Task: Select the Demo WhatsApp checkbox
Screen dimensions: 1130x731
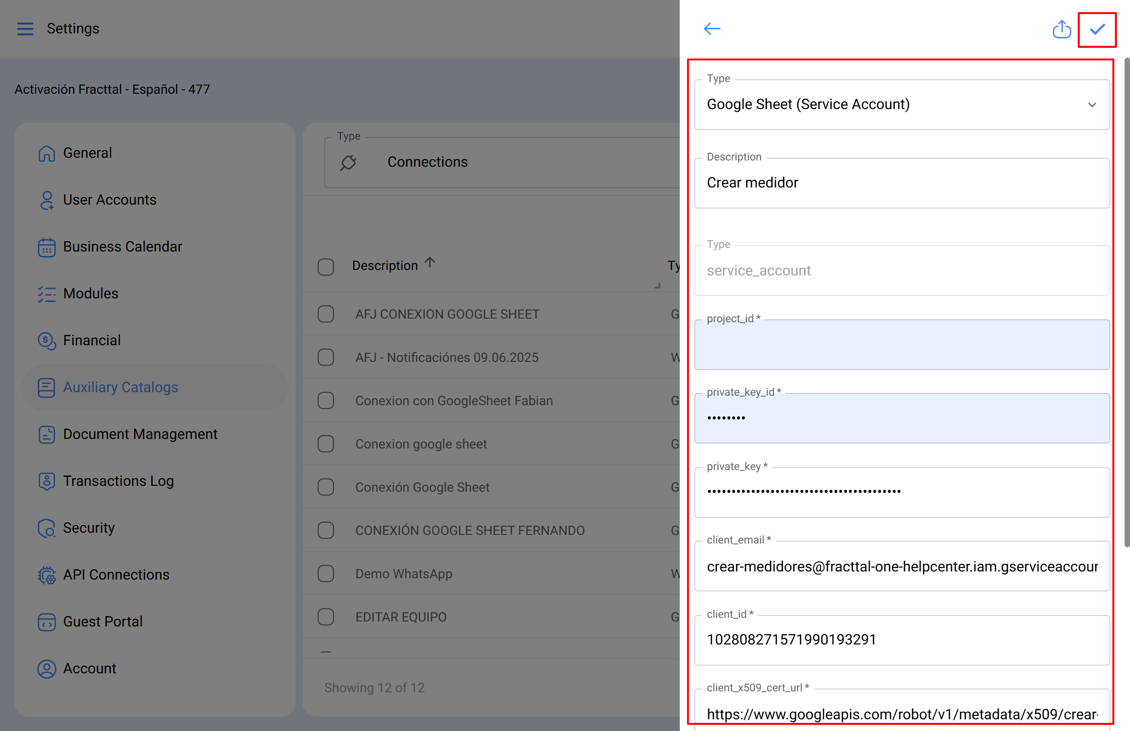Action: 326,573
